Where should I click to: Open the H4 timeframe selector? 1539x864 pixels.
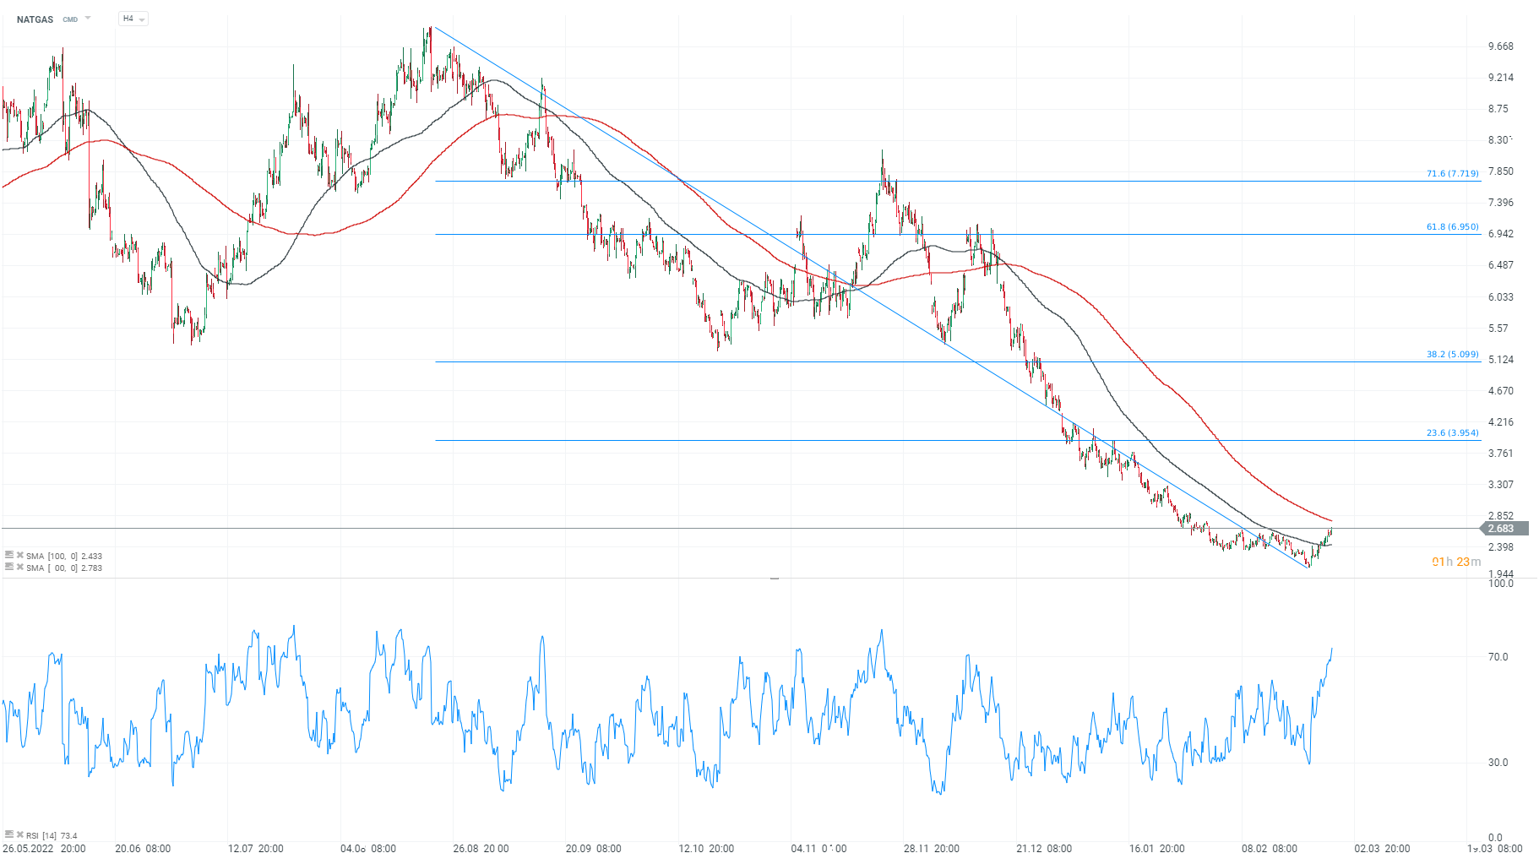[133, 19]
